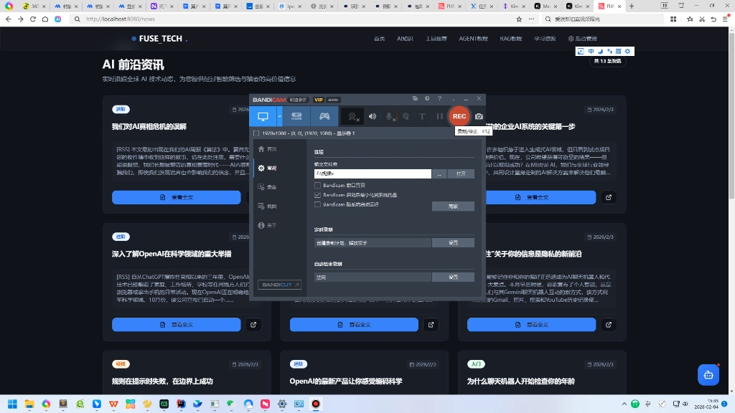
Task: Open external link icon on middle second-row card
Action: click(x=431, y=325)
